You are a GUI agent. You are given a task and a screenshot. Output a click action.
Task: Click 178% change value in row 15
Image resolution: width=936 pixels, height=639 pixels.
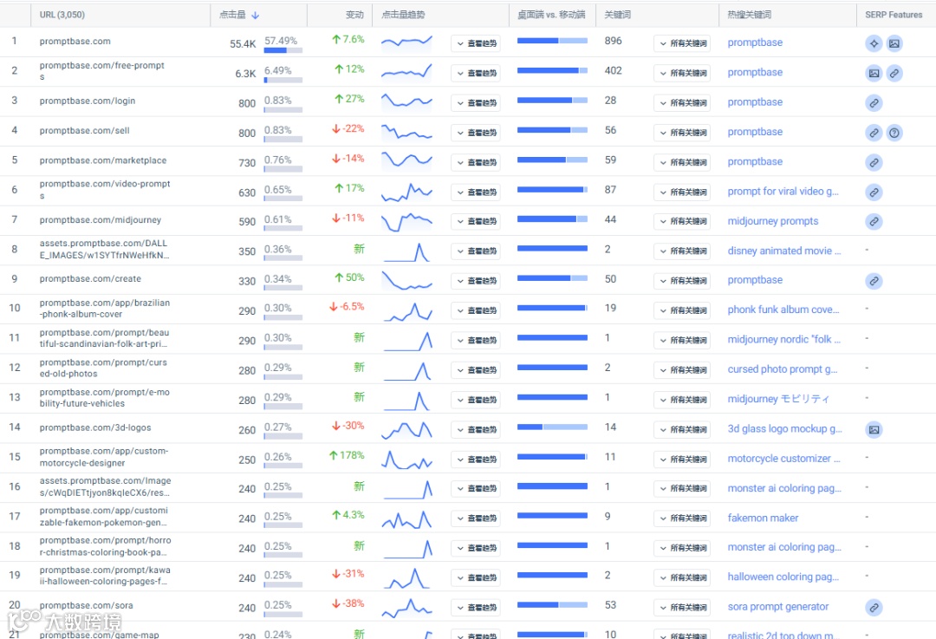(x=347, y=455)
